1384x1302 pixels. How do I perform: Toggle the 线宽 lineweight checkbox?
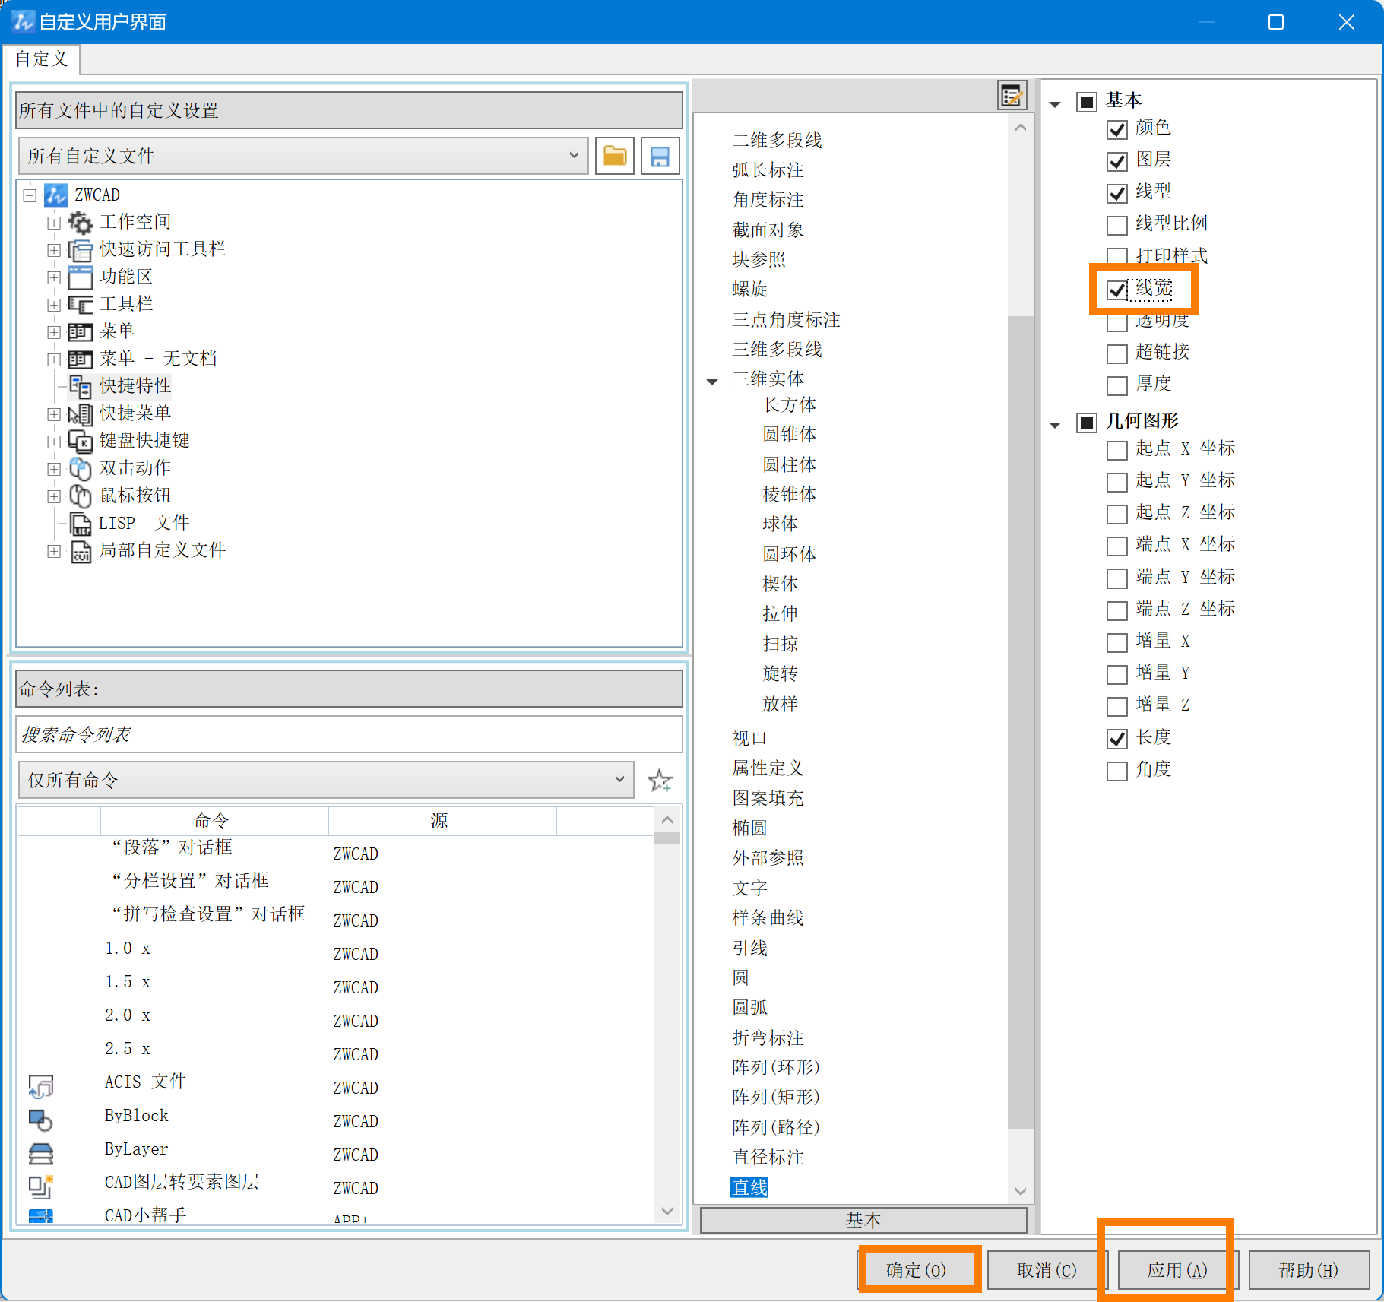point(1116,290)
